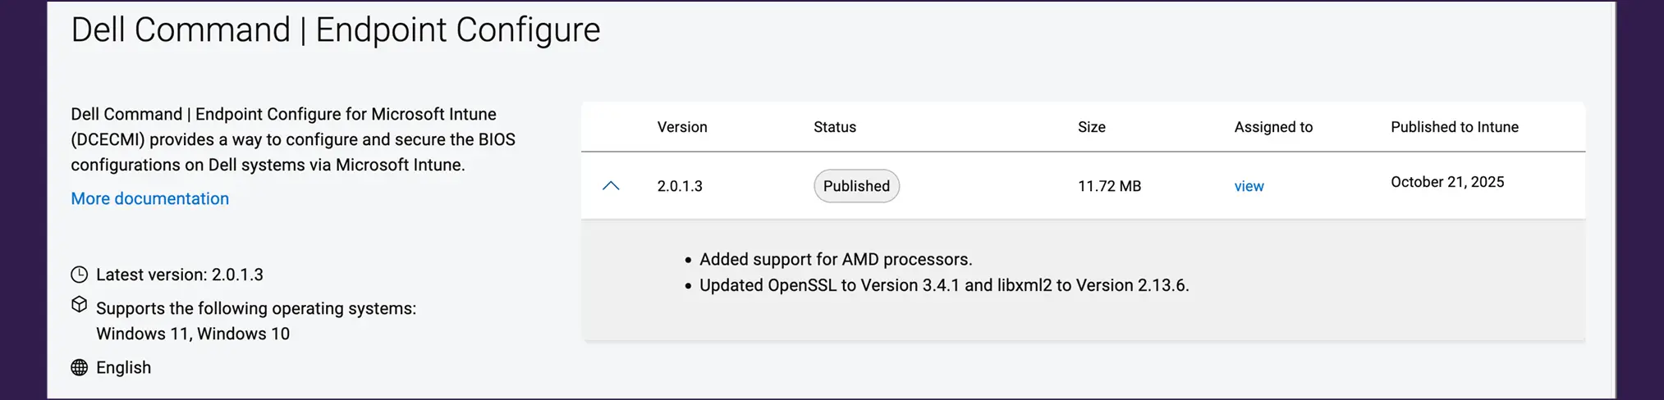Screen dimensions: 1664x400
Task: Click the OpenSSL update release note
Action: point(943,285)
